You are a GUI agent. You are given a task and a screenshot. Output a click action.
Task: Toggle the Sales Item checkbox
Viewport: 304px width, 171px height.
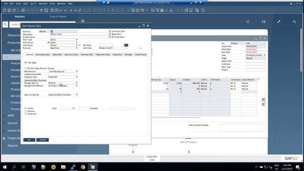coord(110,34)
